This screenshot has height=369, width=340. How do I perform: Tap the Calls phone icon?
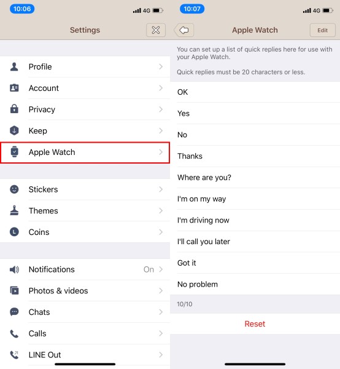[14, 333]
